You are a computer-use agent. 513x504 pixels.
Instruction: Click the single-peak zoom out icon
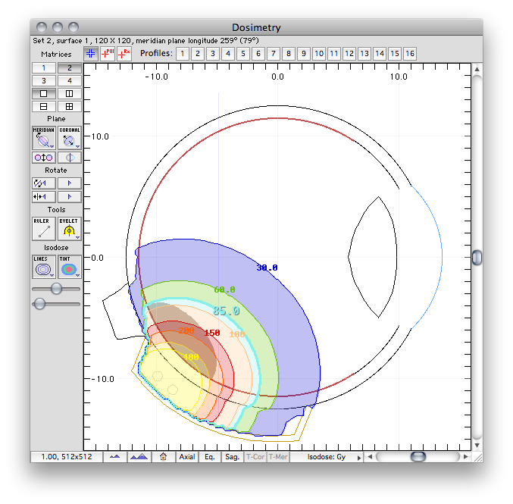[114, 457]
